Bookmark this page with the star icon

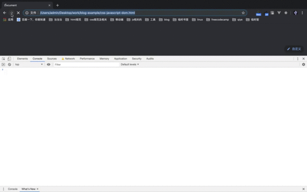(x=243, y=13)
